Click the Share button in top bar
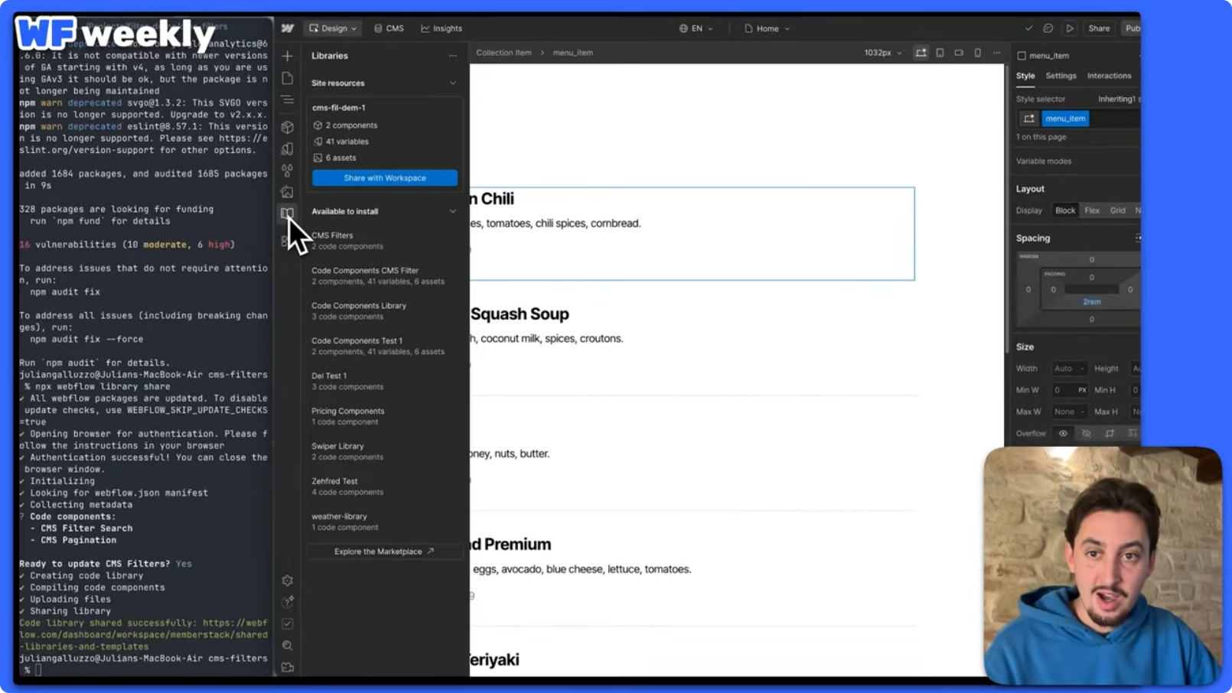This screenshot has height=693, width=1232. point(1099,28)
